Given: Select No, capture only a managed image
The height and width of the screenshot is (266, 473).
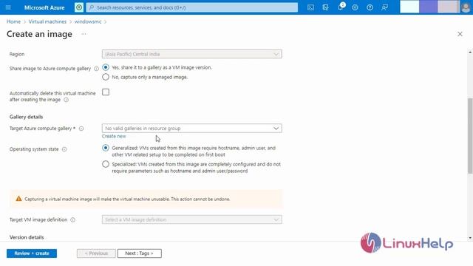Looking at the screenshot, I should pos(106,77).
